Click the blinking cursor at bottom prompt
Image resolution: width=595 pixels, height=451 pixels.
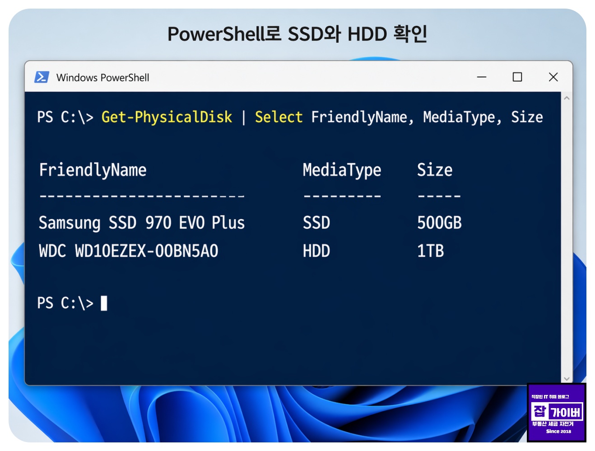(x=104, y=303)
